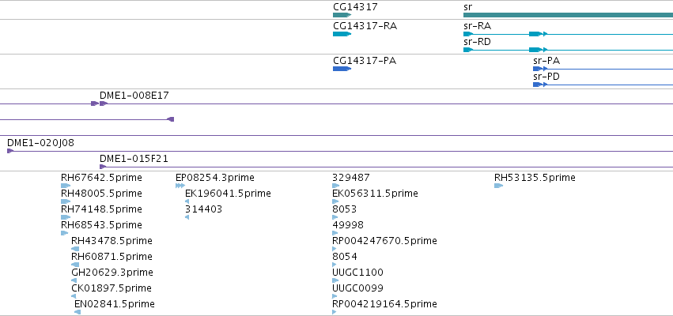Click the RH43478.5prime reverse arrow glyph
Screen dimensions: 673x316
coord(75,249)
